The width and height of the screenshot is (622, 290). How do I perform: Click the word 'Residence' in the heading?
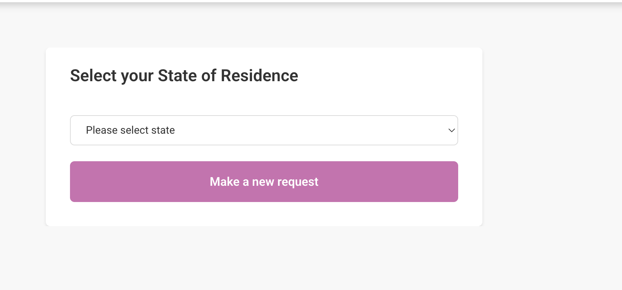pos(259,76)
